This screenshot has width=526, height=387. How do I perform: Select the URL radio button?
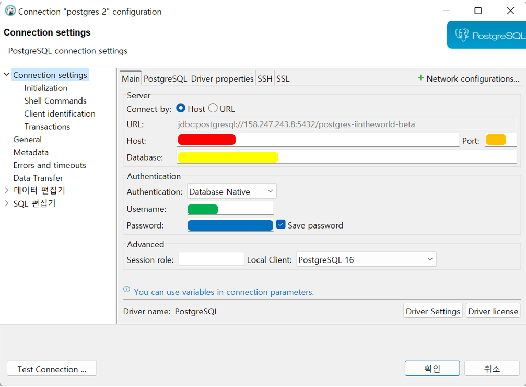[x=213, y=108]
